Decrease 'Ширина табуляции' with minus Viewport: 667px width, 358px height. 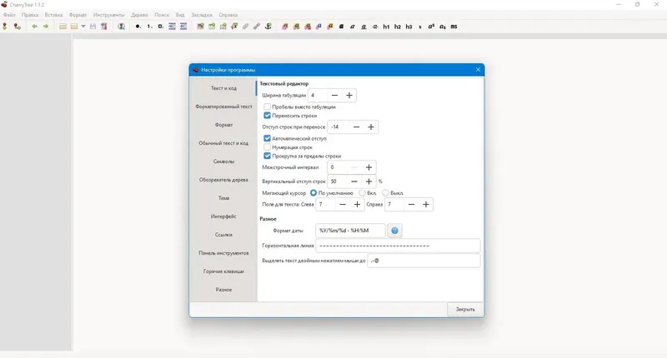point(335,95)
